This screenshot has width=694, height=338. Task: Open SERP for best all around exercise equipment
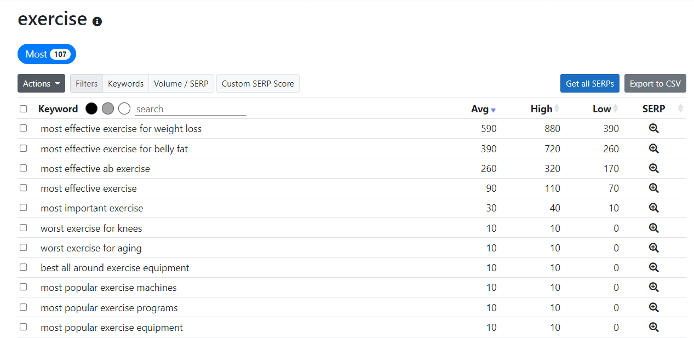click(x=653, y=267)
